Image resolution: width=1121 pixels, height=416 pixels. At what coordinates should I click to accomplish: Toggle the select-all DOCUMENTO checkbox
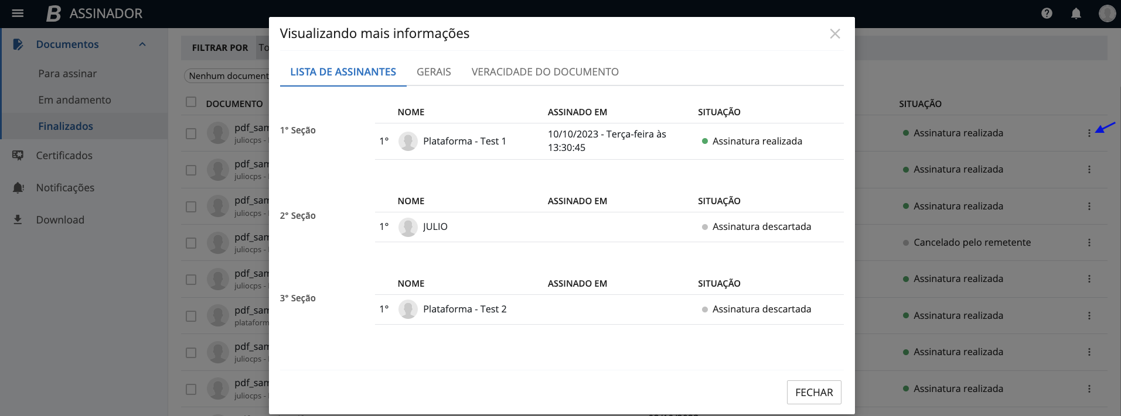(191, 102)
